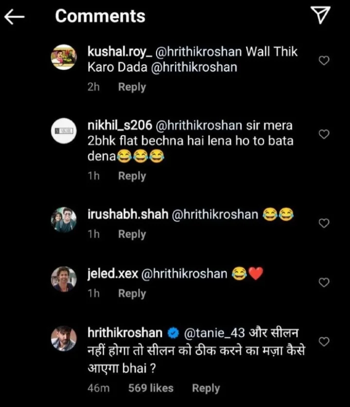
Task: Reply to kushal.roy_'s comment
Action: (132, 87)
